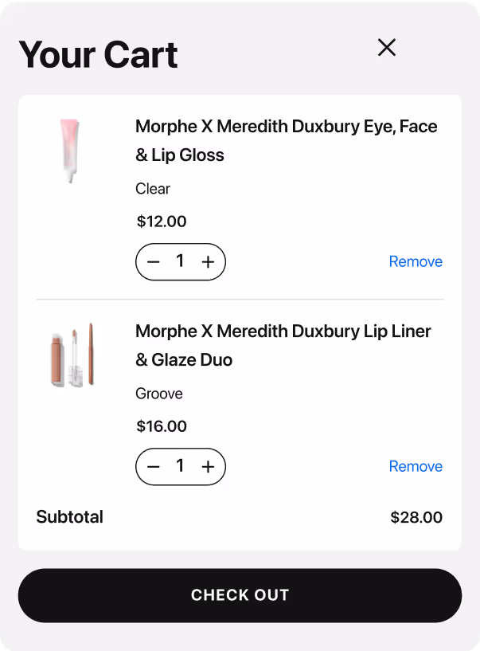Decrease quantity of Eye, Face & Lip Gloss
This screenshot has width=480, height=651.
[x=154, y=262]
